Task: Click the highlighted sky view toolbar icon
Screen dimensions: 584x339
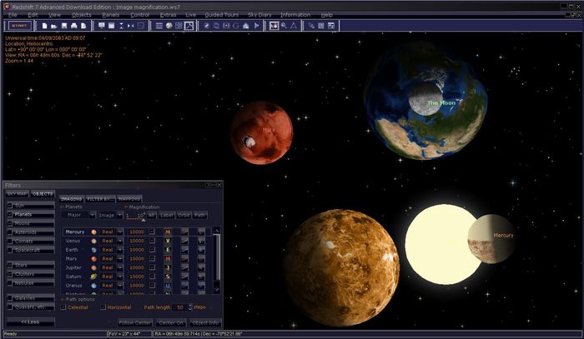Action: (x=189, y=26)
